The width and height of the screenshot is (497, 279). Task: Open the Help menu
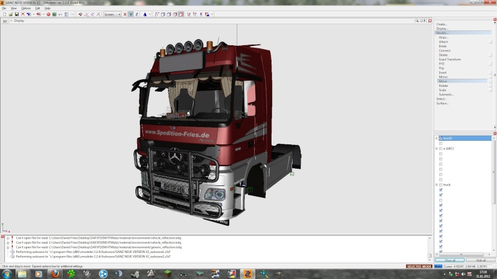tap(47, 8)
